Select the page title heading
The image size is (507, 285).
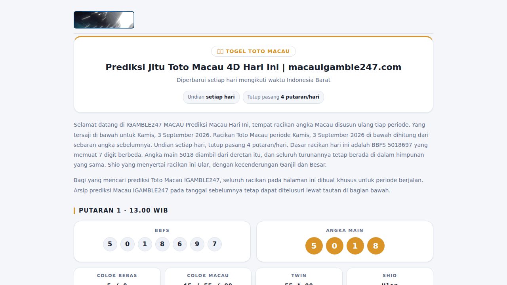pyautogui.click(x=253, y=67)
